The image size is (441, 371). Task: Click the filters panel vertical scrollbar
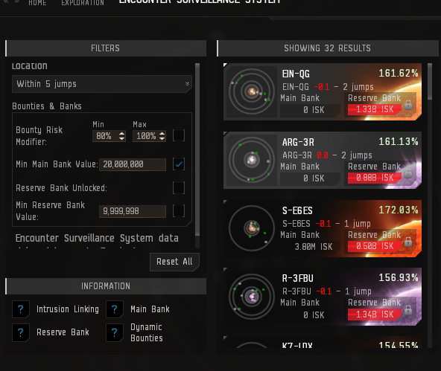[x=197, y=149]
